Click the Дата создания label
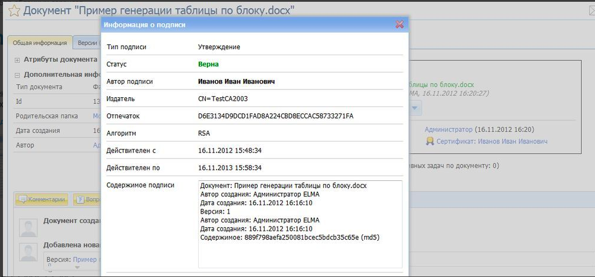This screenshot has width=595, height=277. 38,130
